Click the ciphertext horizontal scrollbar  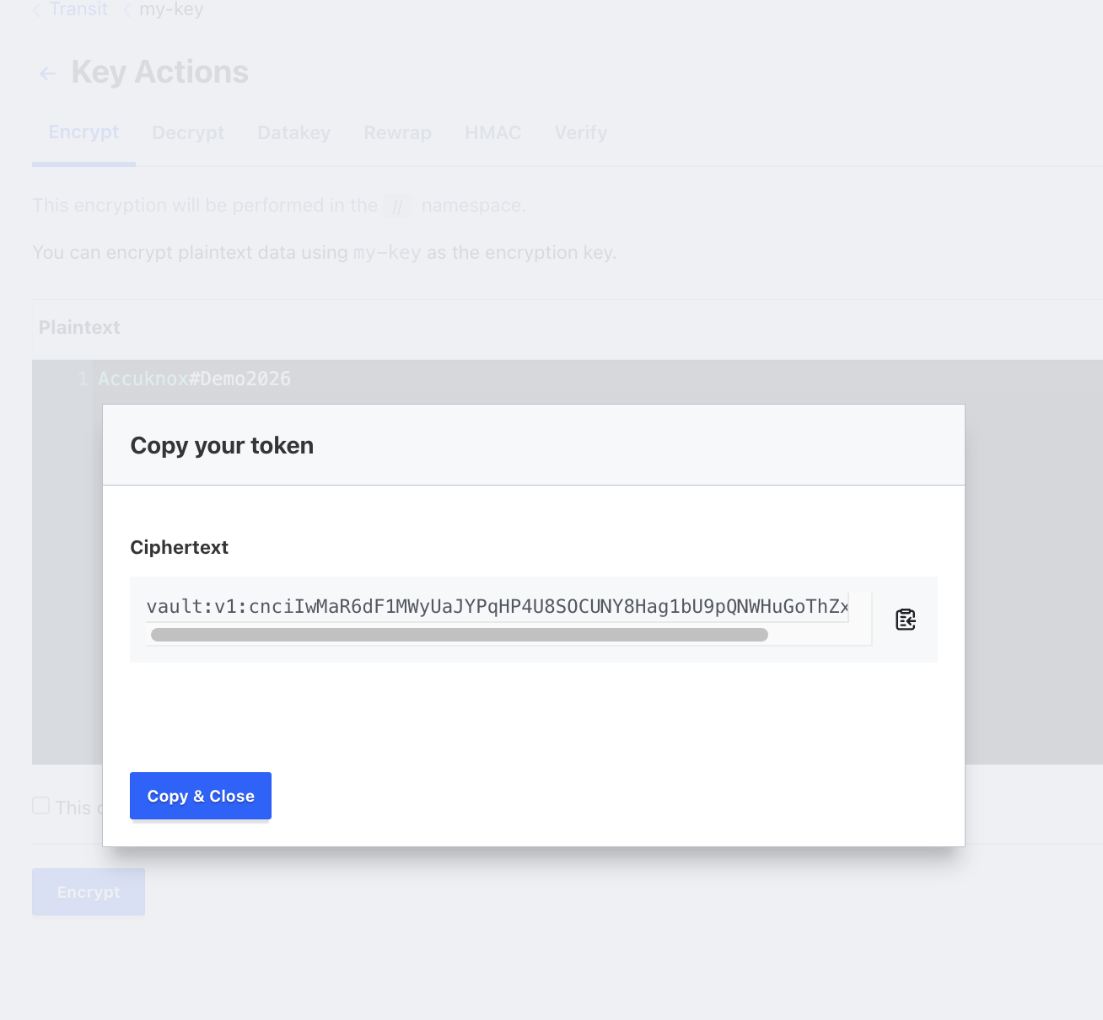coord(460,635)
